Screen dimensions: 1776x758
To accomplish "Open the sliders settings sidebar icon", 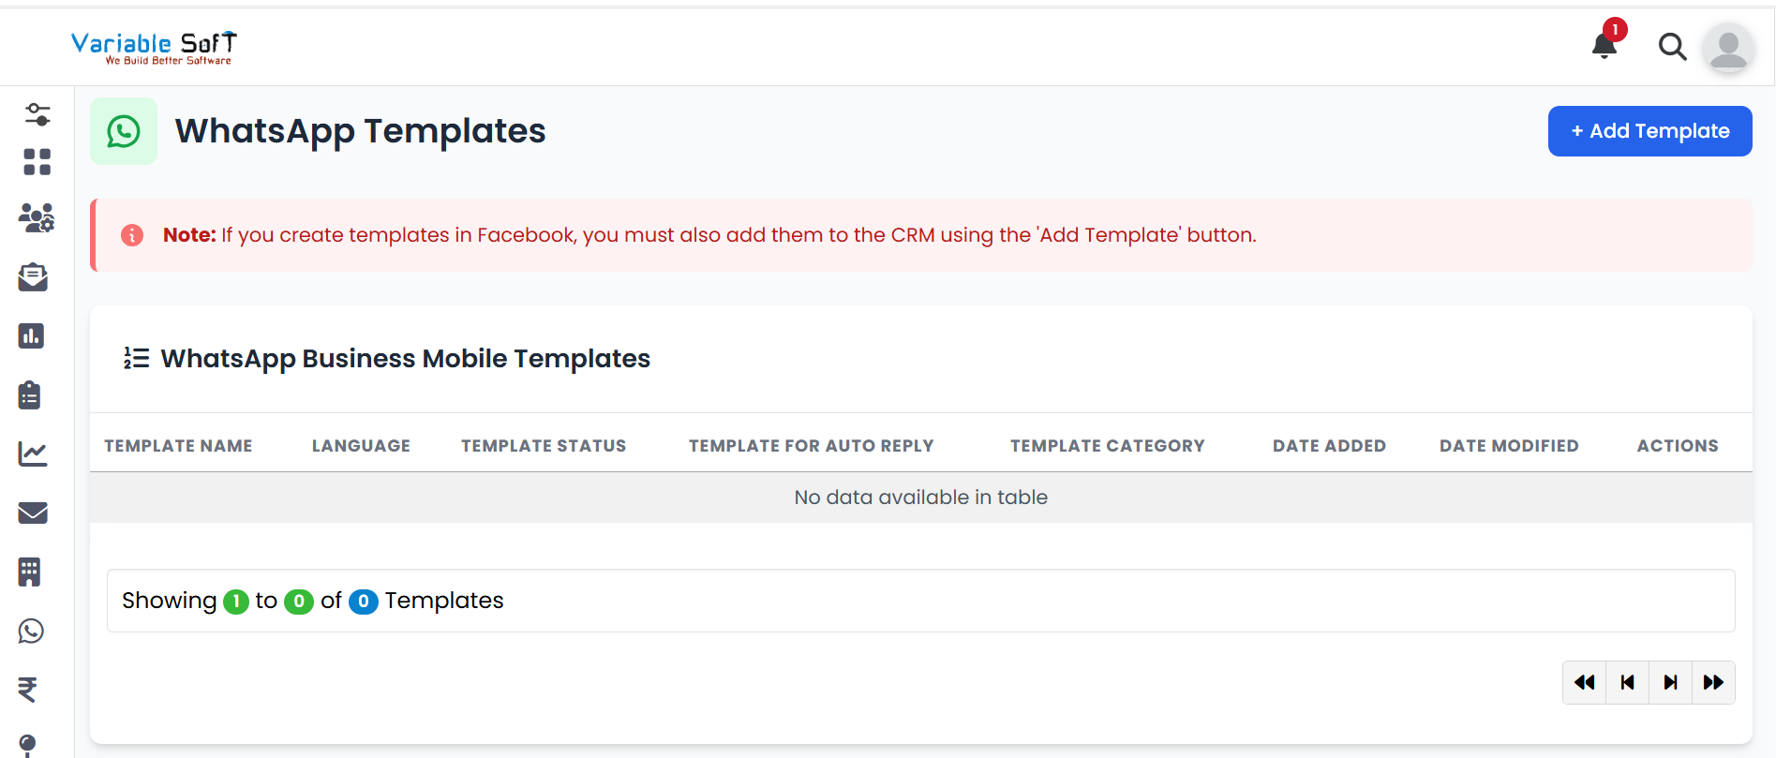I will point(37,114).
